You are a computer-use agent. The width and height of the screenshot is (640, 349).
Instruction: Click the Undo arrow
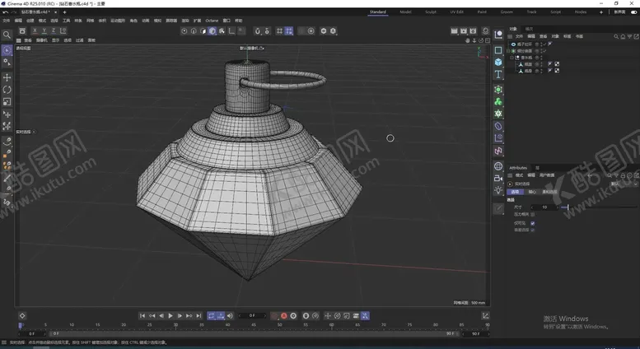pos(5,12)
